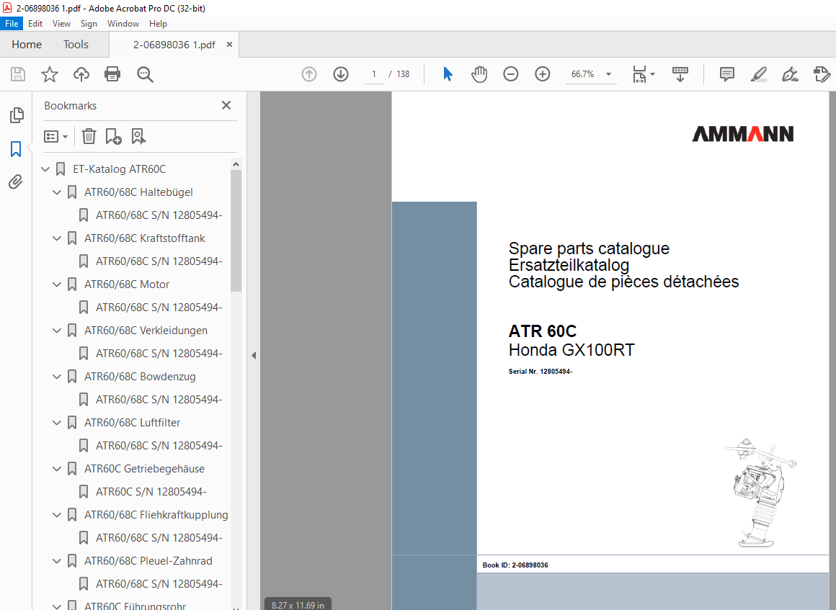This screenshot has width=836, height=610.
Task: Open the Help menu
Action: point(158,24)
